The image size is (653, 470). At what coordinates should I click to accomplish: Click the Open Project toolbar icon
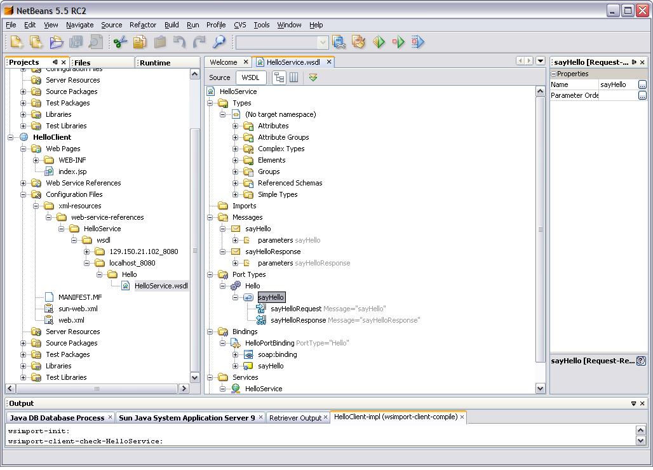[57, 43]
